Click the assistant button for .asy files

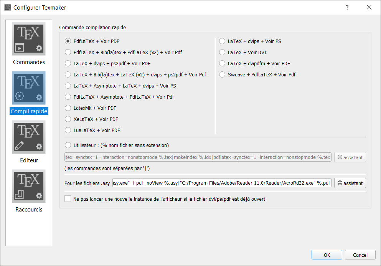click(x=350, y=183)
